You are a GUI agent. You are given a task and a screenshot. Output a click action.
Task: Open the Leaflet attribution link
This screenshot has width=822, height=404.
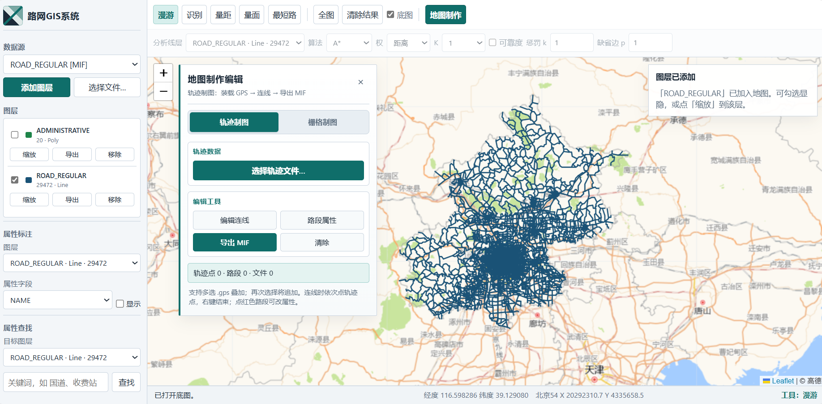coord(778,381)
